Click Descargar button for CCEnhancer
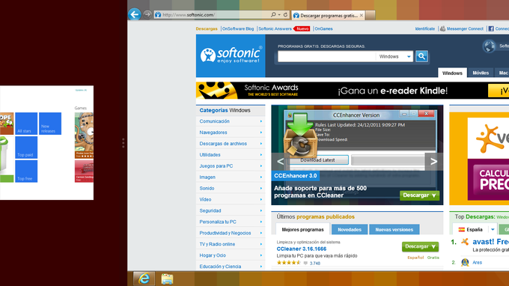509x286 pixels. coord(419,195)
